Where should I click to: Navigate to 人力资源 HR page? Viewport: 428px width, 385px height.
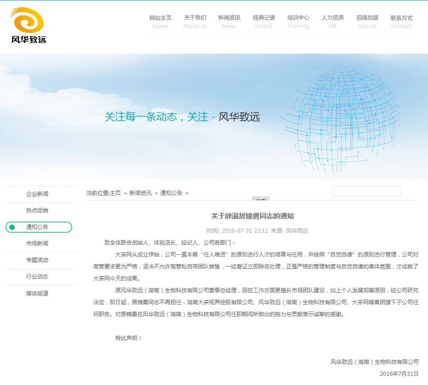click(332, 22)
